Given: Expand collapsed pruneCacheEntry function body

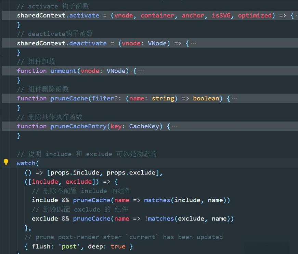Looking at the screenshot, I should [174, 126].
